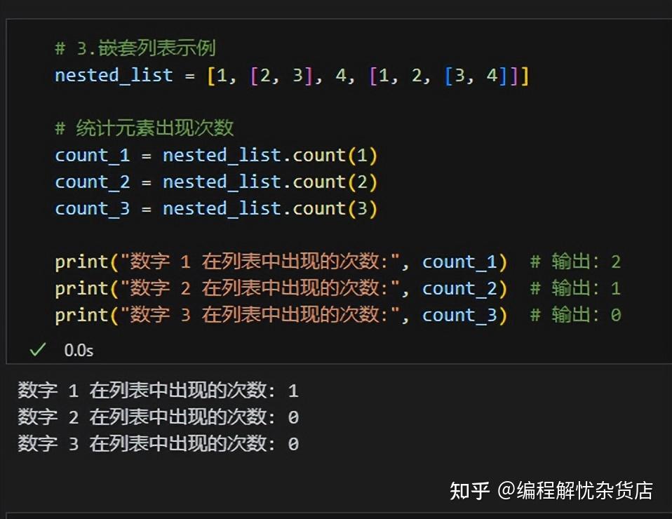
Task: Click the line count_3 = nested_list.count(3)
Action: click(x=216, y=209)
